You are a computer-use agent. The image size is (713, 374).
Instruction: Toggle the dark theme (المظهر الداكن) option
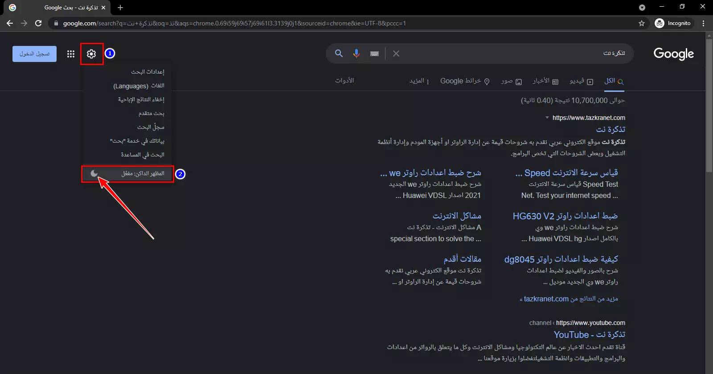[128, 173]
